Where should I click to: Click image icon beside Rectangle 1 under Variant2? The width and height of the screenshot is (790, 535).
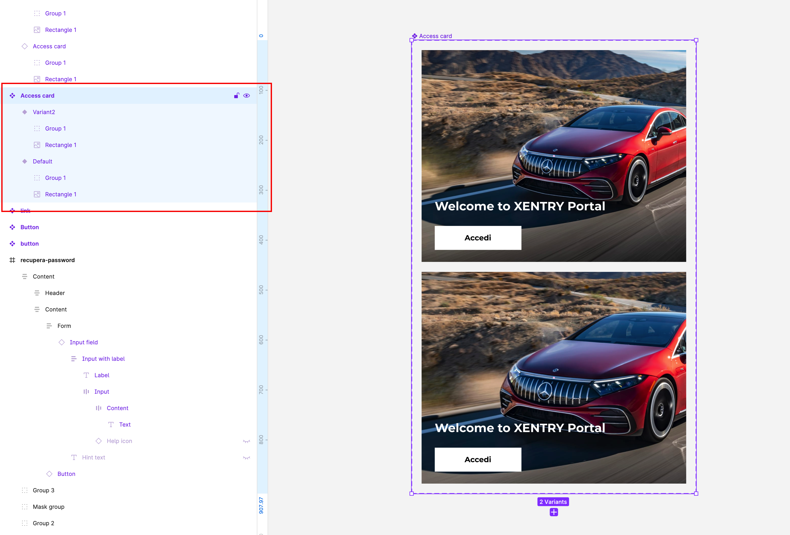(37, 145)
